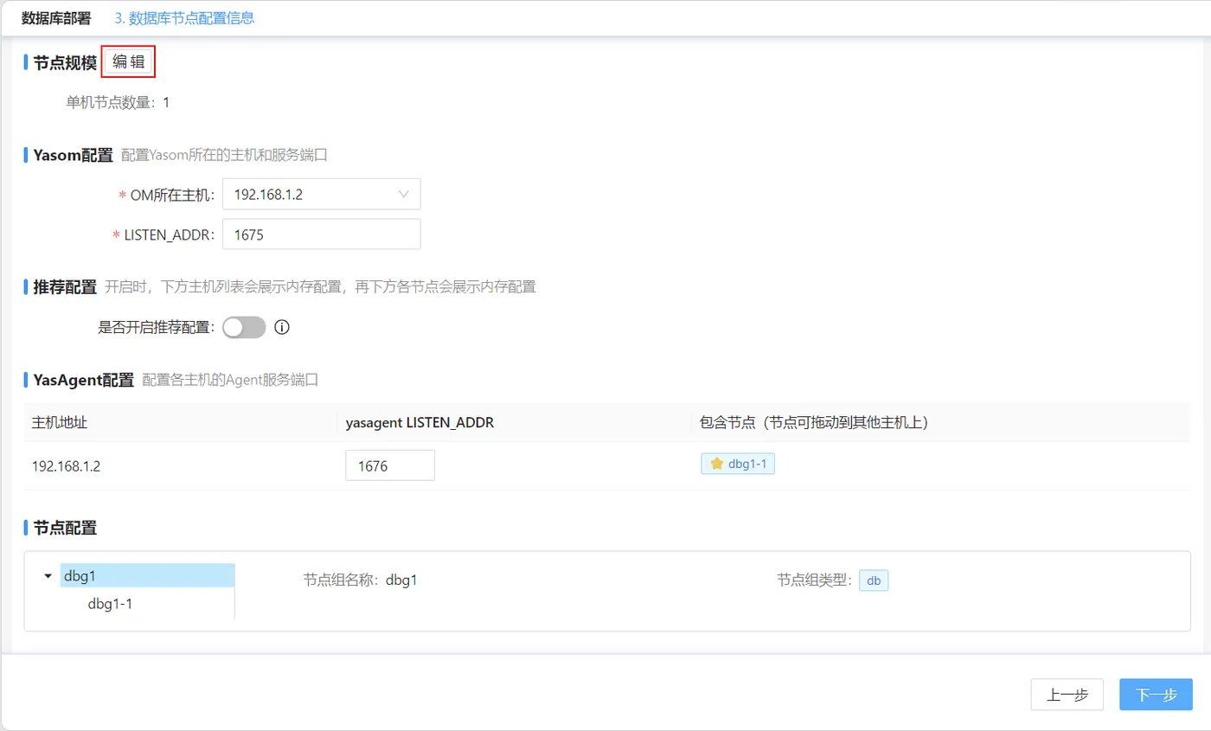
Task: Click the star icon on dbg1-1 node tag
Action: (x=715, y=464)
